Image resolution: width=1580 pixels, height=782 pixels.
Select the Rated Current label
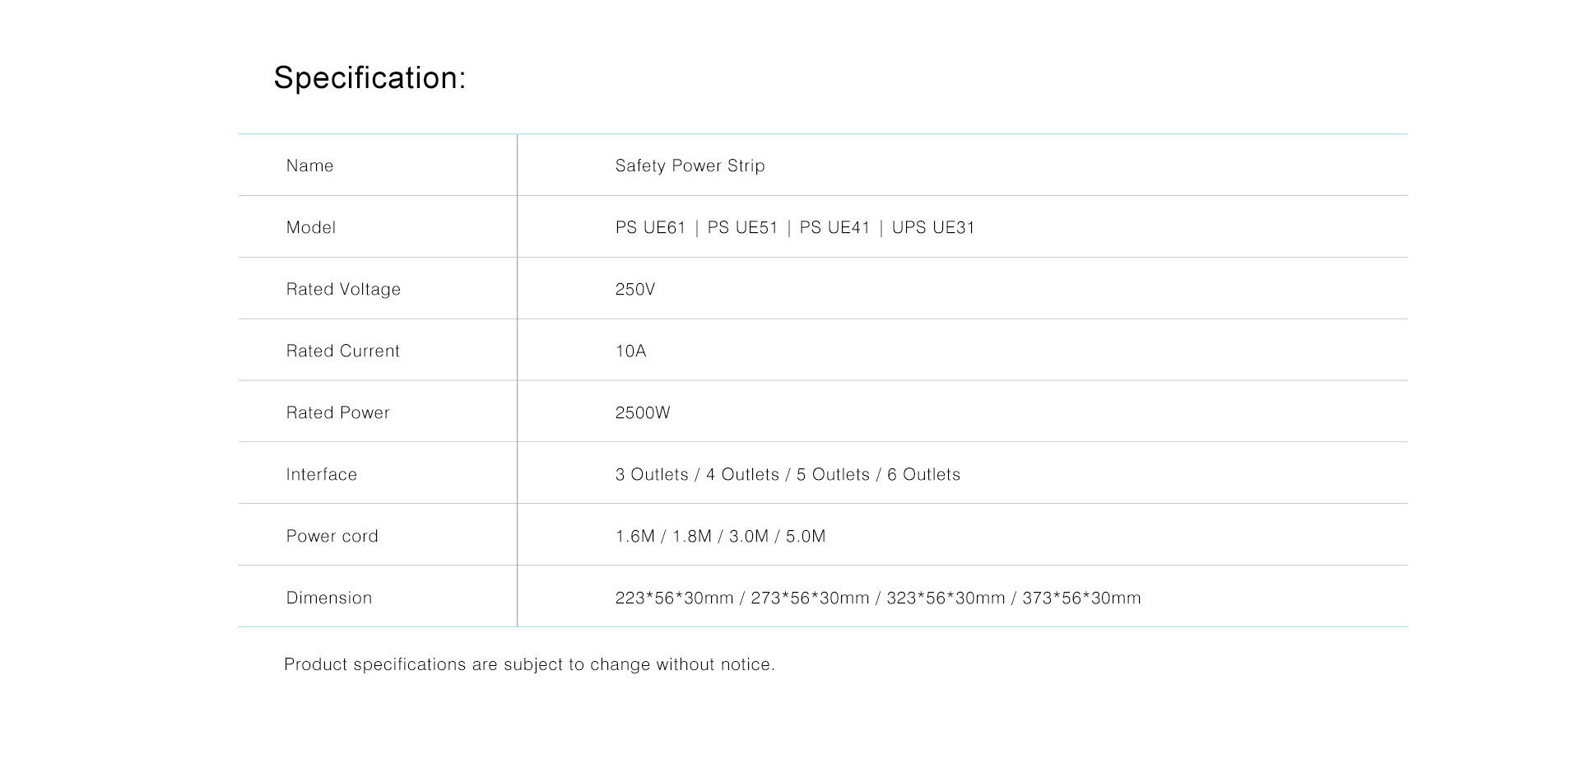[342, 351]
